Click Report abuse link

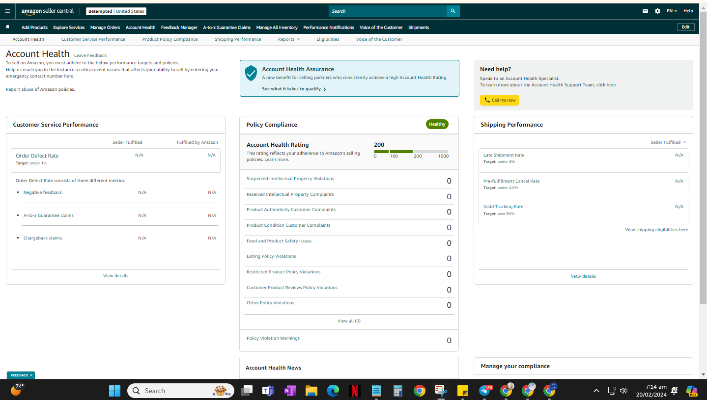[x=20, y=89]
